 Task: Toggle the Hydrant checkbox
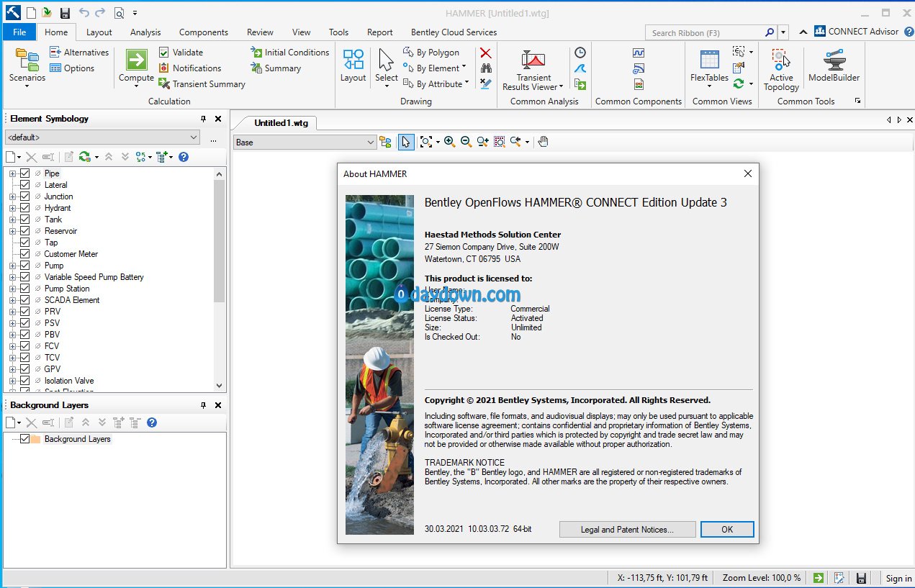click(25, 208)
